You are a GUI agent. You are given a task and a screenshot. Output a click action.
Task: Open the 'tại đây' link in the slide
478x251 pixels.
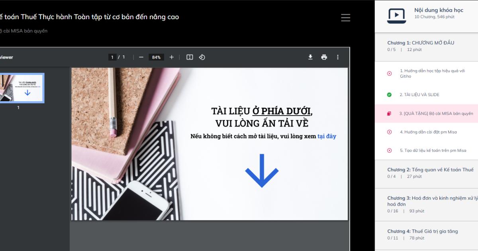327,136
